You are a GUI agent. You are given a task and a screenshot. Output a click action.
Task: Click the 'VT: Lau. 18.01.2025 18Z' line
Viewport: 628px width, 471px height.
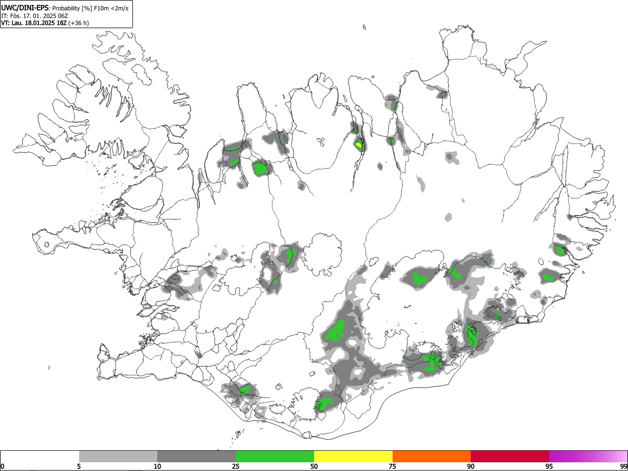click(34, 23)
